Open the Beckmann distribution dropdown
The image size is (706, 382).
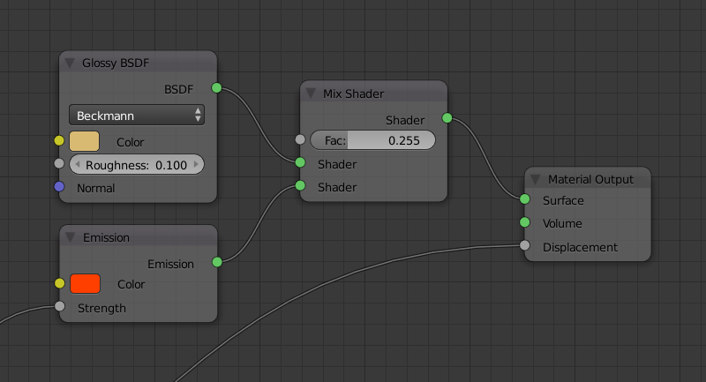click(136, 115)
